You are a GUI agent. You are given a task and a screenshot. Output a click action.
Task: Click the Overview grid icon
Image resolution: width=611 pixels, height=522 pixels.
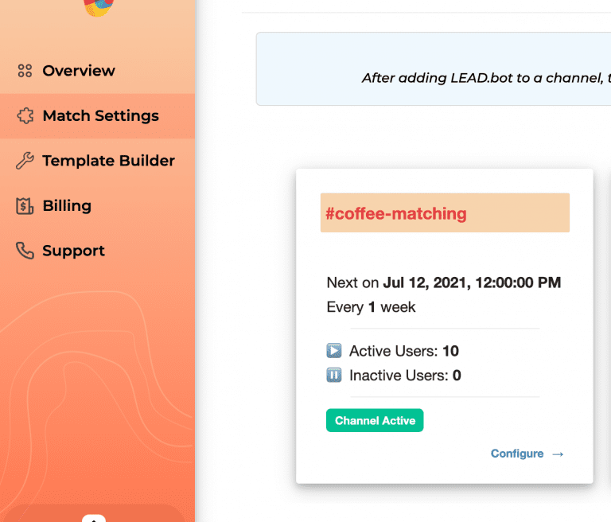[x=25, y=71]
